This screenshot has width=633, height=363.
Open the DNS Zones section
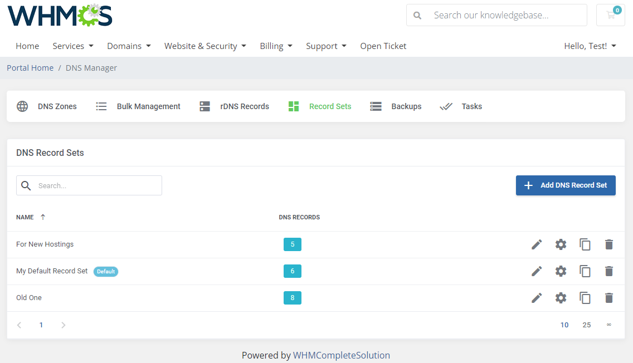point(47,106)
